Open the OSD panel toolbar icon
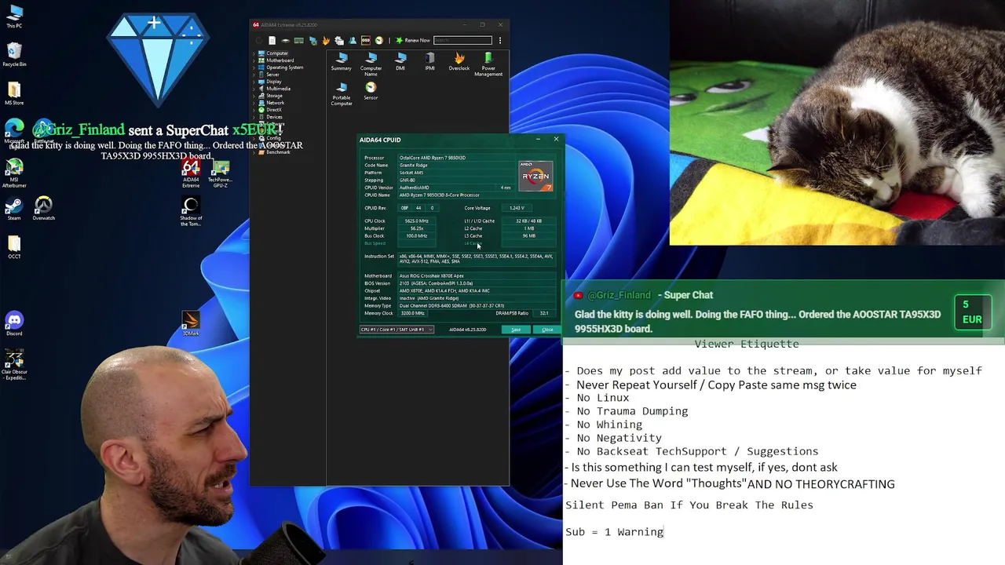1005x565 pixels. point(366,40)
